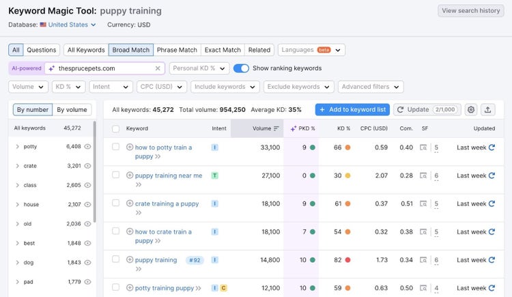The width and height of the screenshot is (512, 297).
Task: Open the Languages beta dropdown
Action: click(x=311, y=50)
